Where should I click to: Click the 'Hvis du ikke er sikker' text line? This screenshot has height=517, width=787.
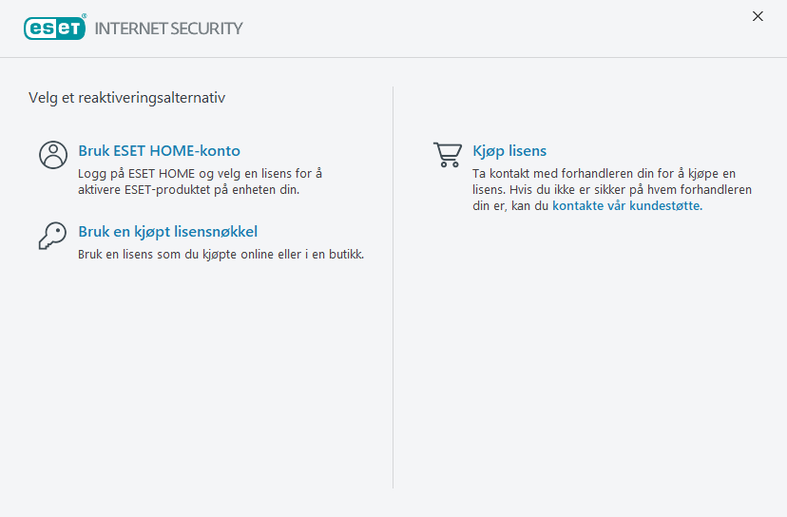(612, 190)
